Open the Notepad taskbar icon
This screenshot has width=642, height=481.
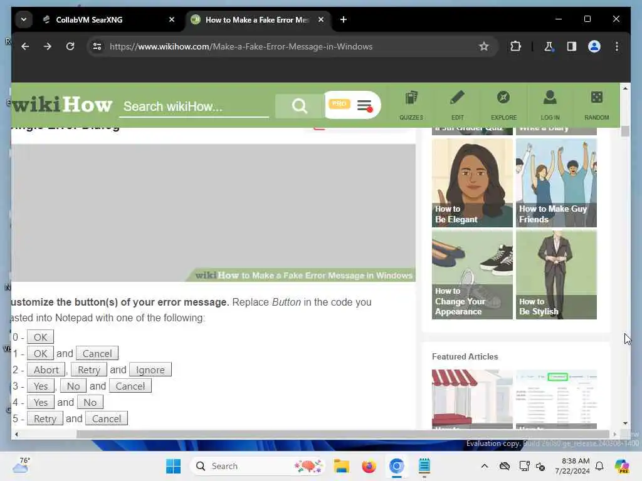click(424, 466)
